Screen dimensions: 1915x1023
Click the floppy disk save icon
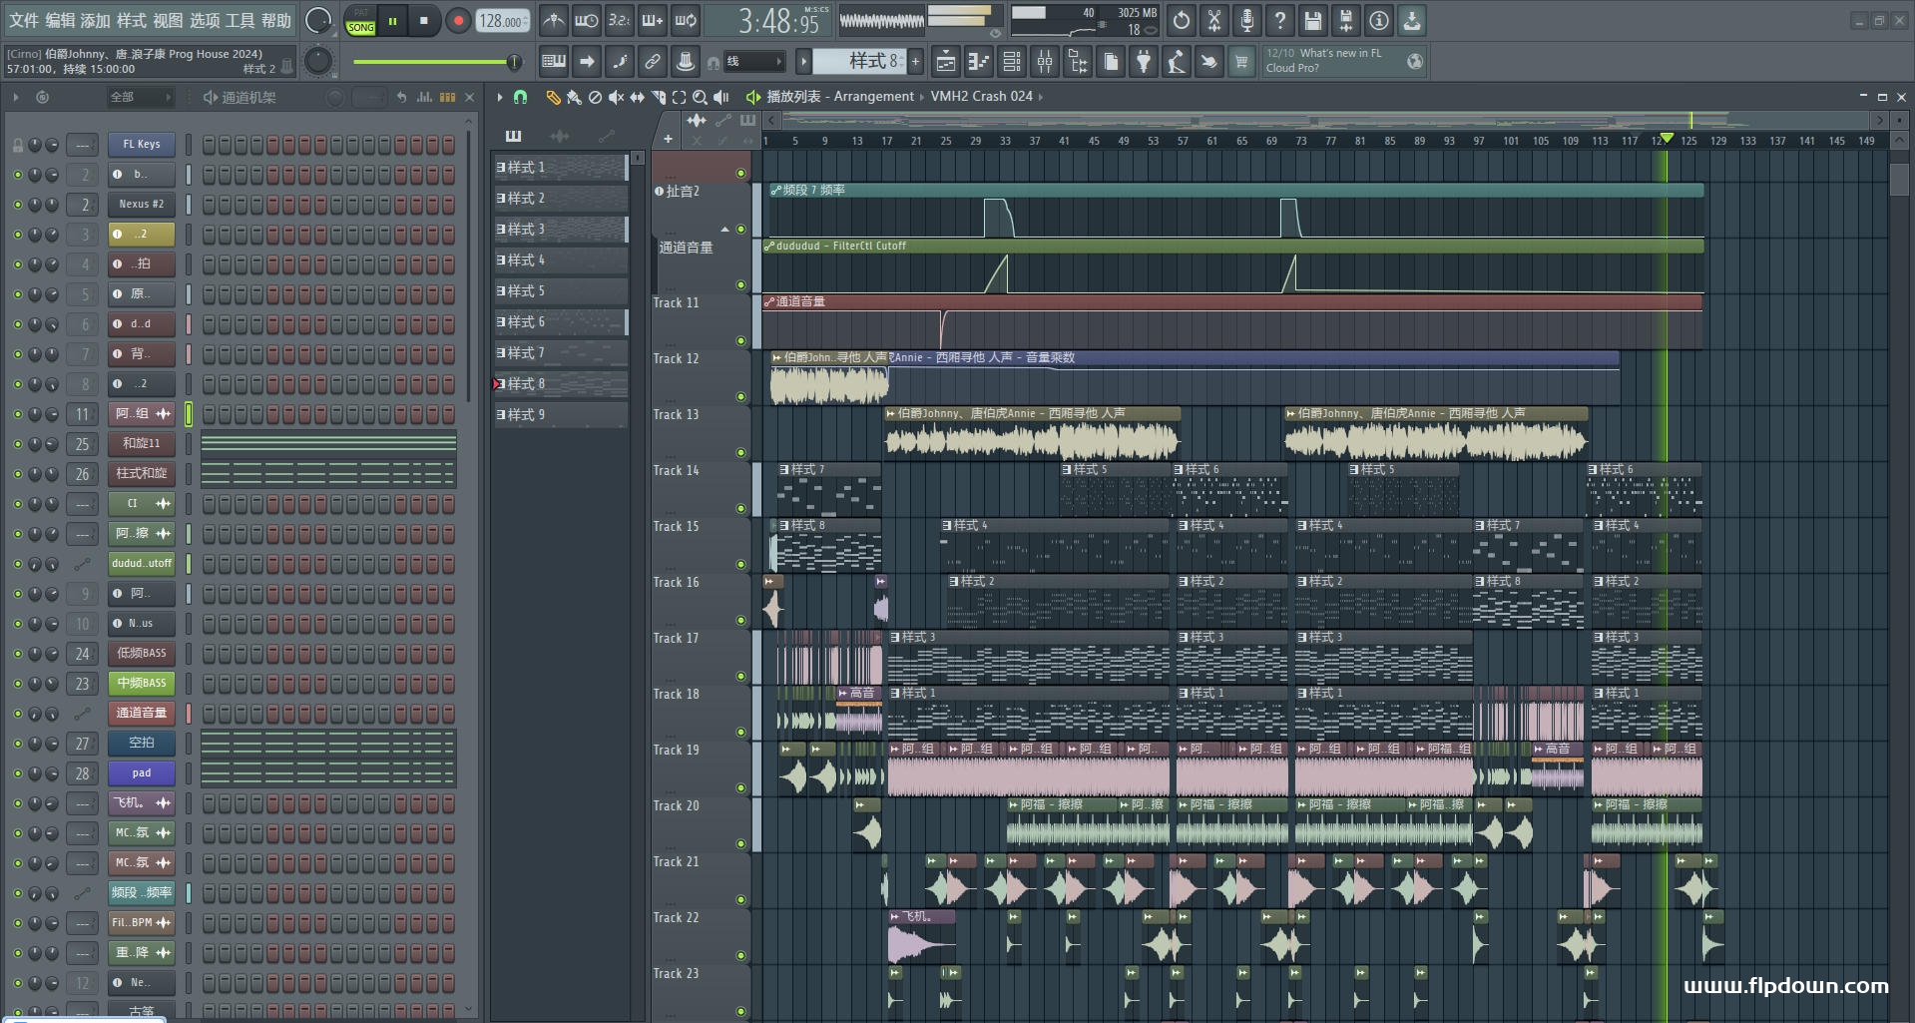[x=1312, y=20]
